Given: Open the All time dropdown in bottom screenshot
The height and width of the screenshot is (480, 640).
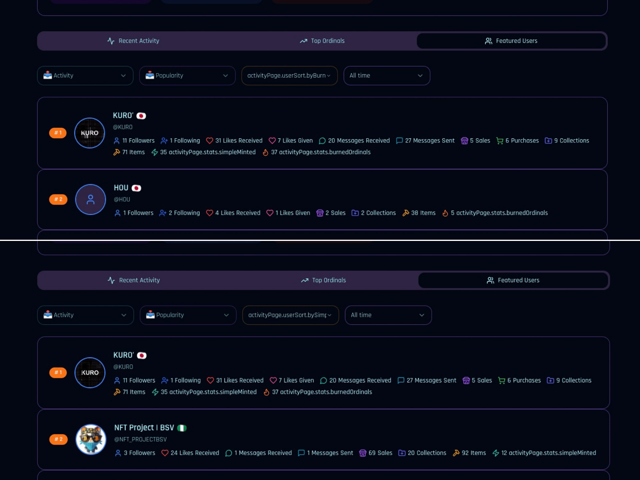Looking at the screenshot, I should (388, 315).
